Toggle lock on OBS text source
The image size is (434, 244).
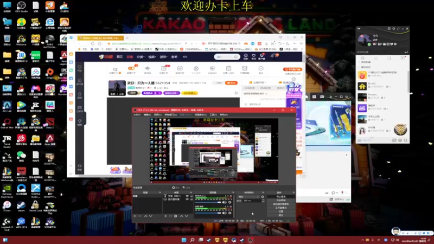click(x=192, y=196)
